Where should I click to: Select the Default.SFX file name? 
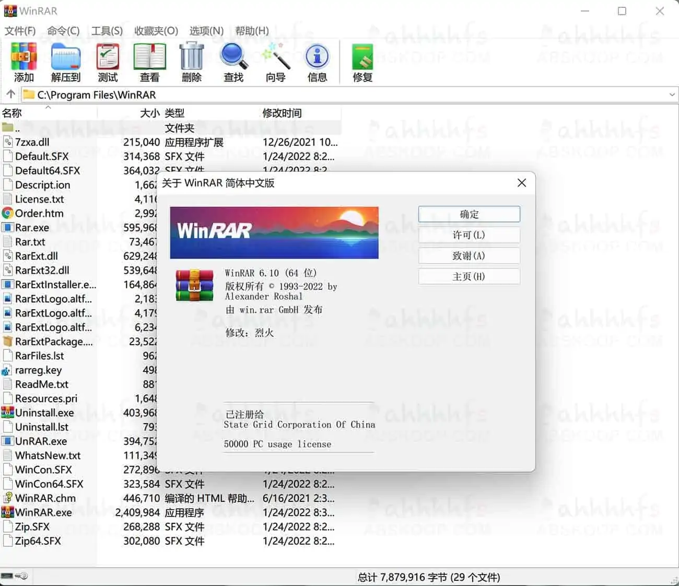pyautogui.click(x=42, y=156)
